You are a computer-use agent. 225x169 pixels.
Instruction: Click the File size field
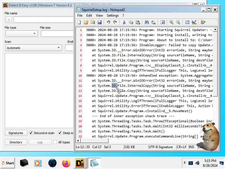click(x=57, y=34)
